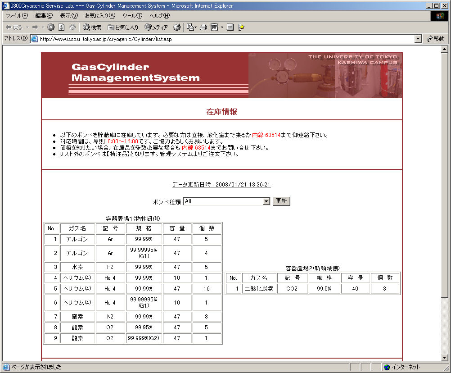
Task: Click the 99.999%(G2) specification cell
Action: 144,338
